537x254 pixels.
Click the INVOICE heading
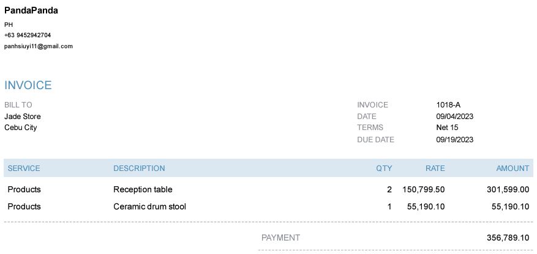[28, 85]
